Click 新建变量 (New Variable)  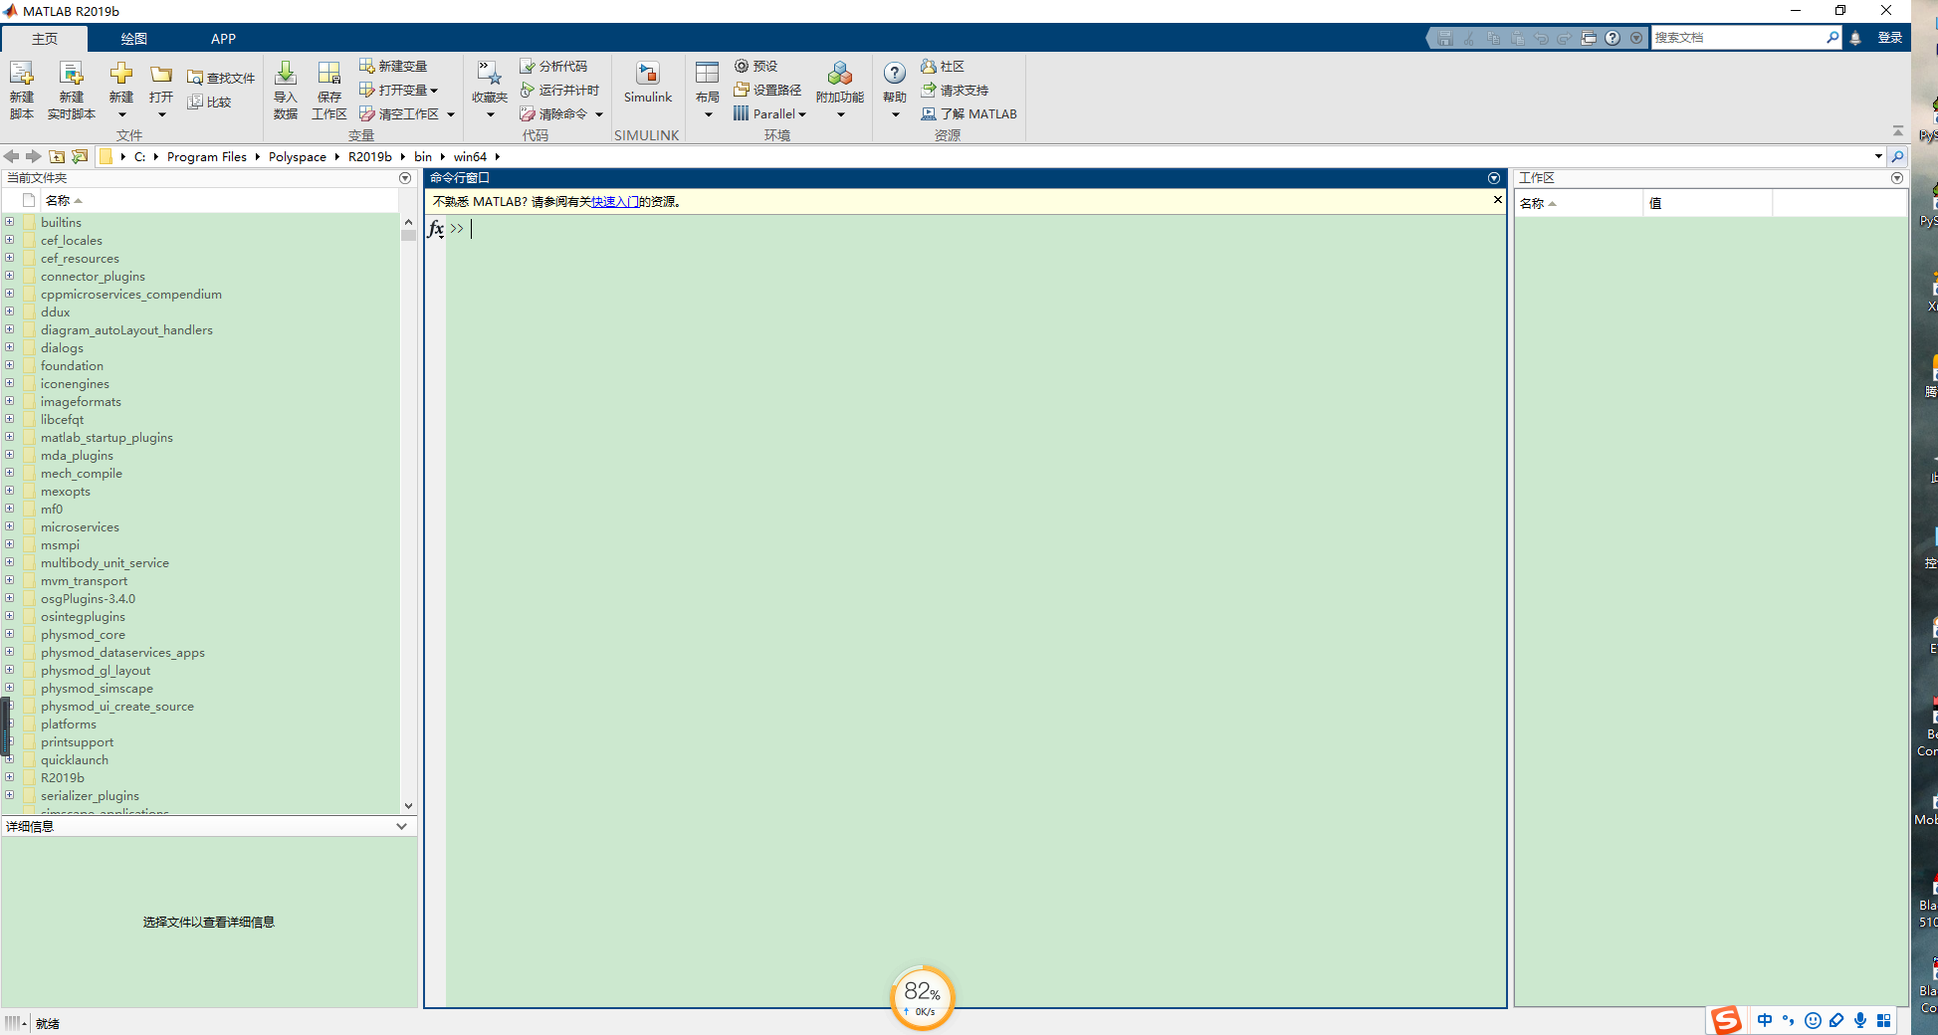[x=393, y=66]
